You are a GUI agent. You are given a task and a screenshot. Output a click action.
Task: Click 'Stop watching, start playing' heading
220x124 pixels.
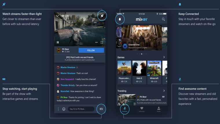[x=20, y=89]
